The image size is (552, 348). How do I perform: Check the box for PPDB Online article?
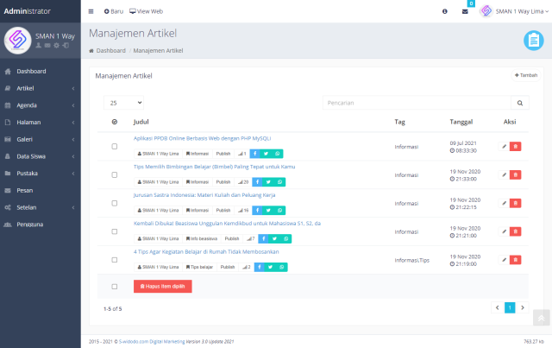coord(115,147)
